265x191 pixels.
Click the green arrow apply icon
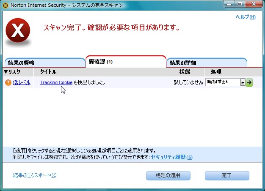coord(249,82)
